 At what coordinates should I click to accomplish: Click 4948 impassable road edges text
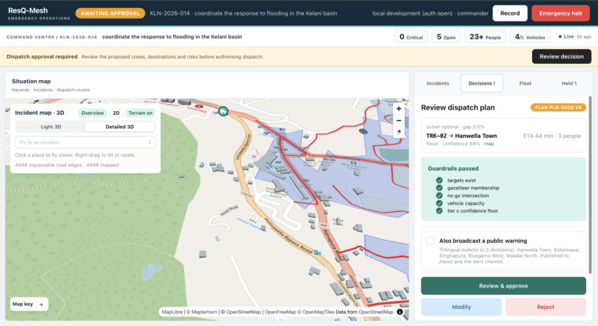(x=48, y=165)
